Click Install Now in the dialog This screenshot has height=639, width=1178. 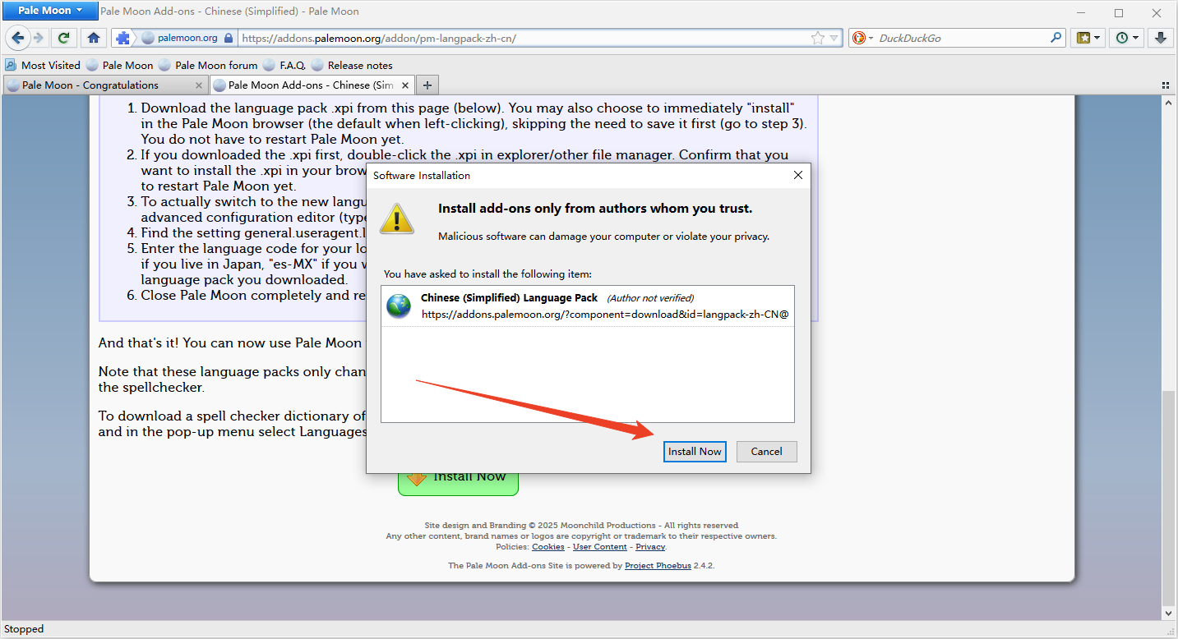pos(695,452)
